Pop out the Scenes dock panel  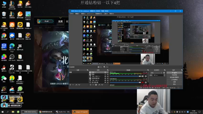tap(87, 70)
